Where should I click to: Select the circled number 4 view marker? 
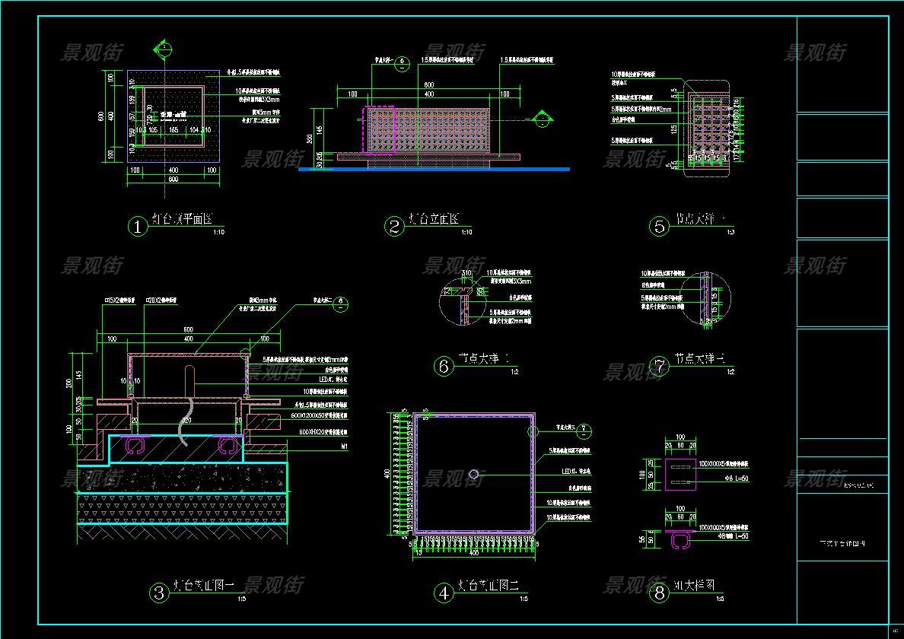pyautogui.click(x=444, y=593)
